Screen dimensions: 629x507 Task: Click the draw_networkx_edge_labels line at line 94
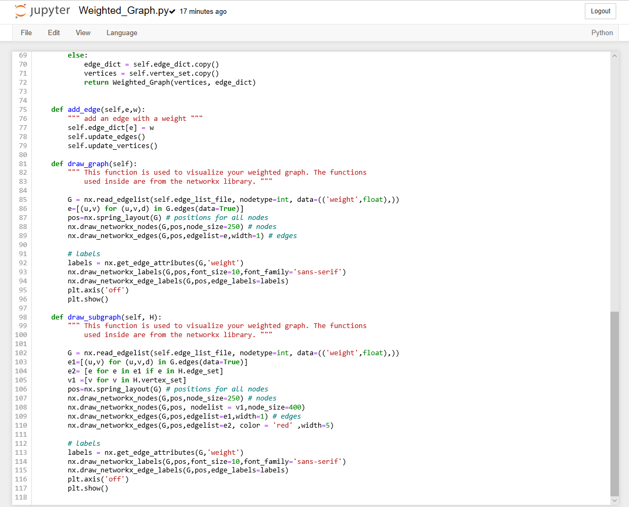[178, 281]
